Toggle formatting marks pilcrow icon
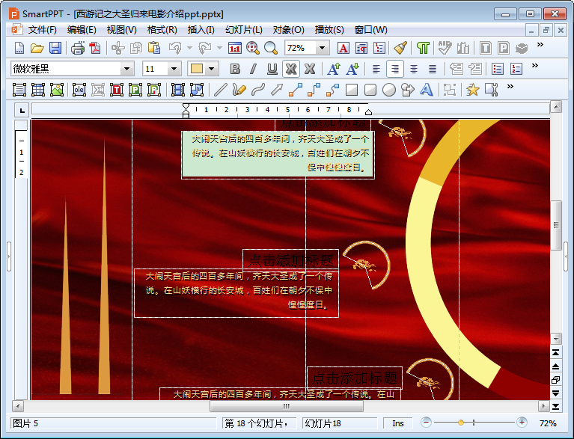574x439 pixels. pyautogui.click(x=423, y=48)
